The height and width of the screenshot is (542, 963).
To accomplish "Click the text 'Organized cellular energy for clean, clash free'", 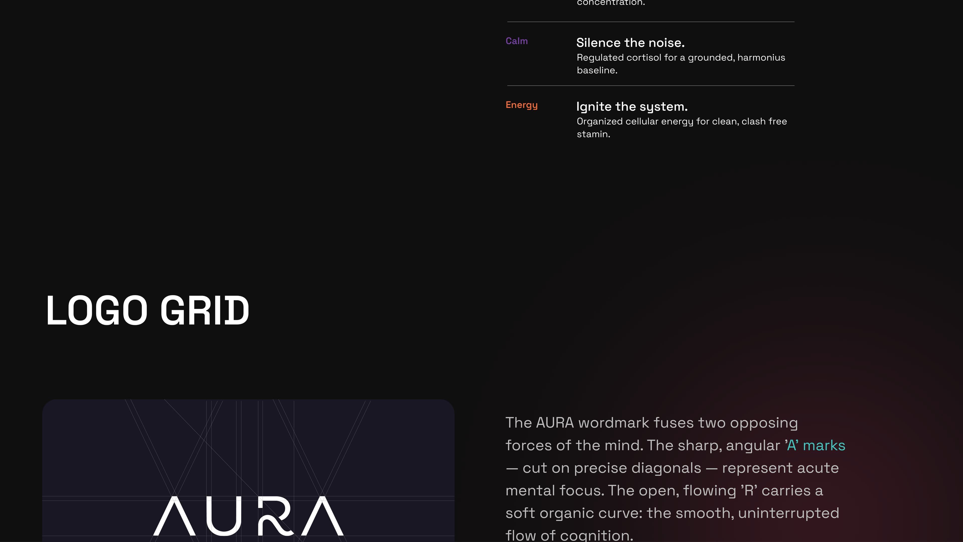I will pyautogui.click(x=682, y=121).
